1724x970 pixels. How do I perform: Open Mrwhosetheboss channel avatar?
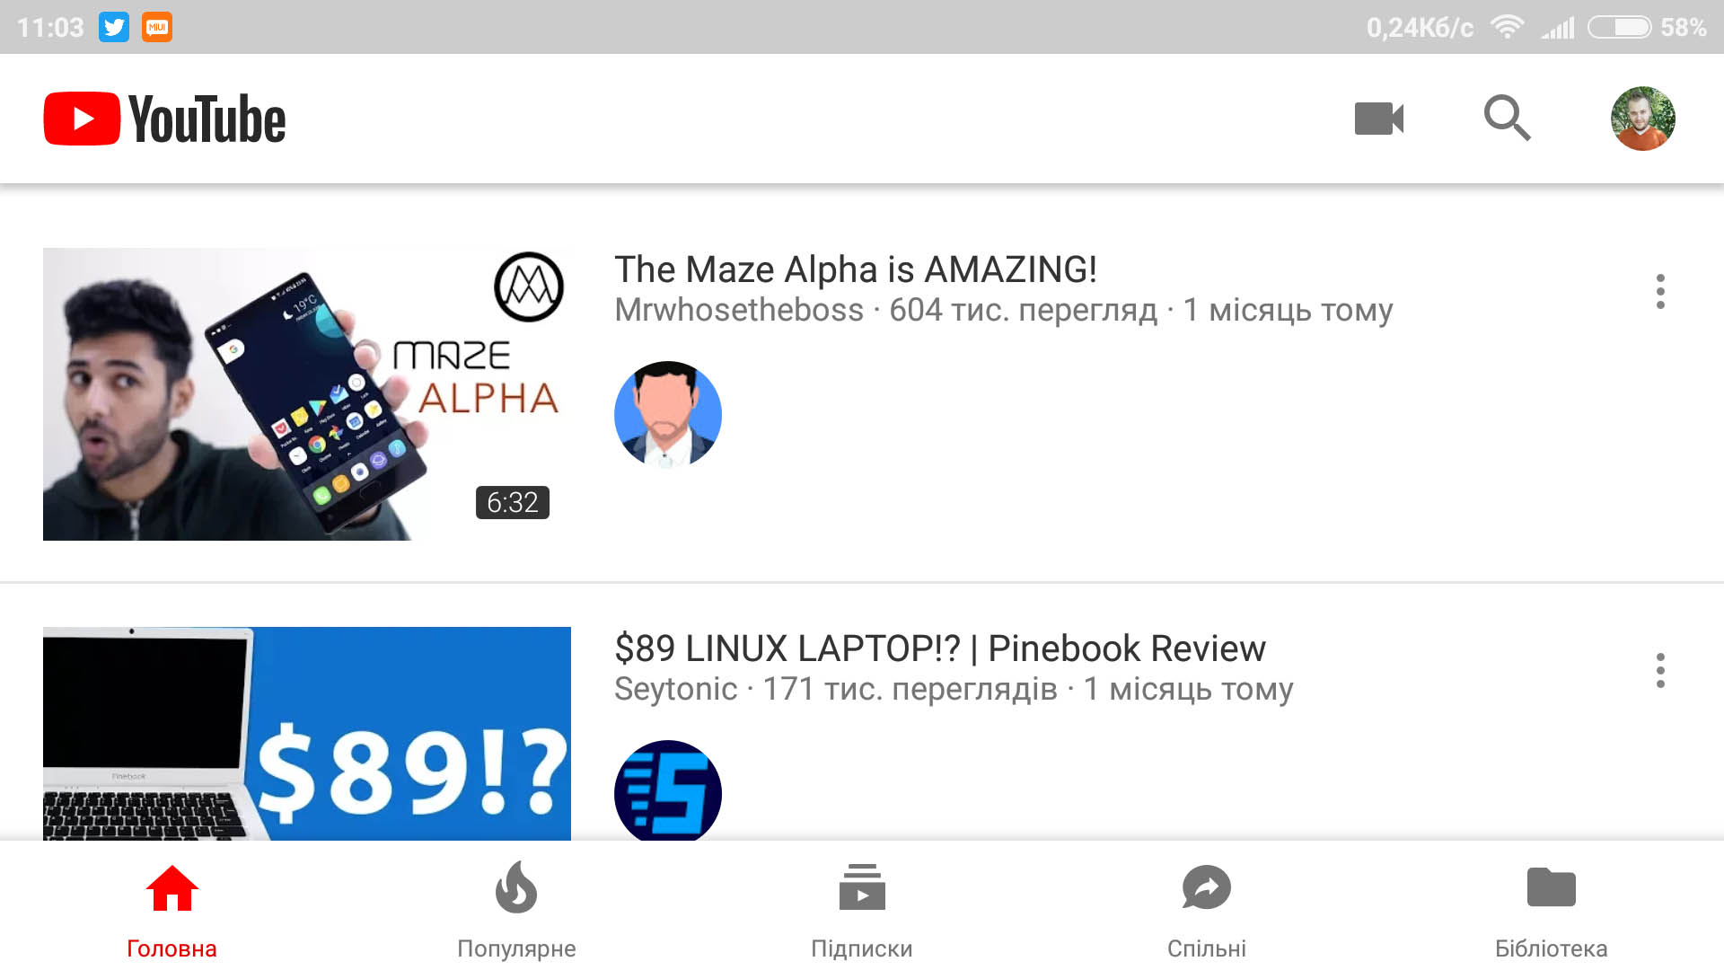click(x=667, y=414)
